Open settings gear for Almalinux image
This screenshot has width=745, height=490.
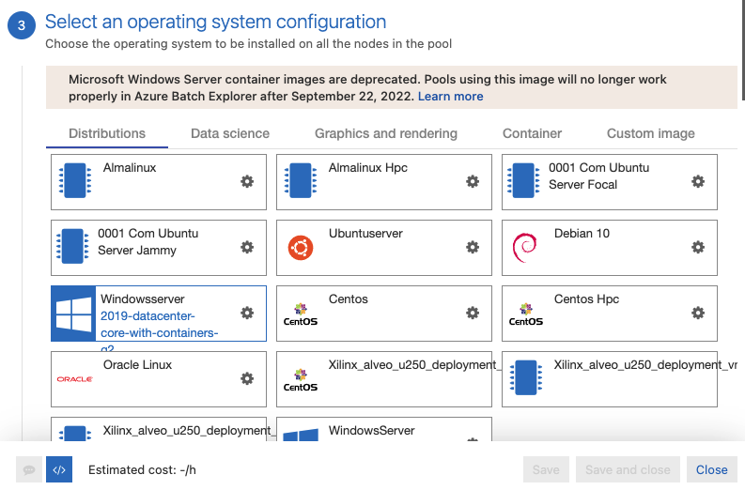247,181
